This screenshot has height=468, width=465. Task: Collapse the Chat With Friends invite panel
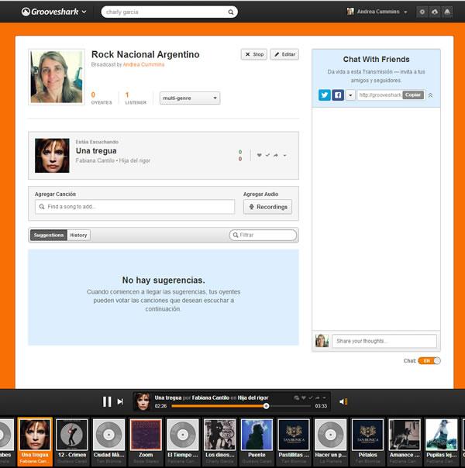[x=430, y=95]
